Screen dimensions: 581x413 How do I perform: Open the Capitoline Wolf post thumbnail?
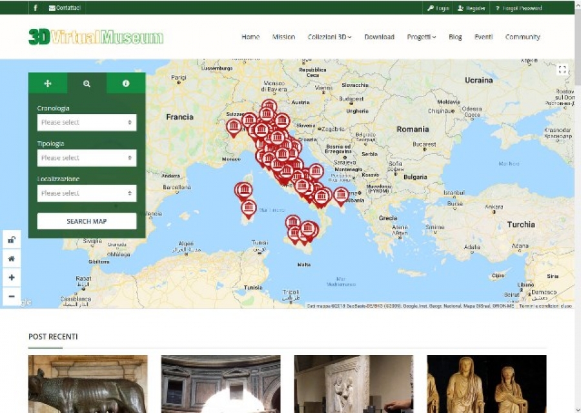[x=88, y=384]
